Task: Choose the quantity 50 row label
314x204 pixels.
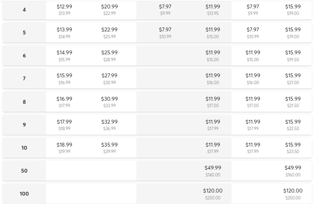Action: click(24, 171)
